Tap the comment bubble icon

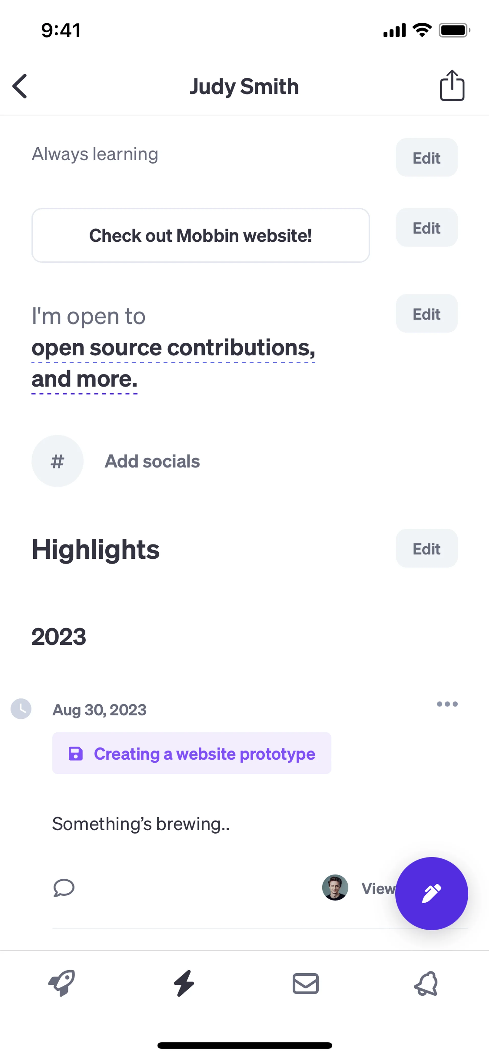[x=64, y=888]
